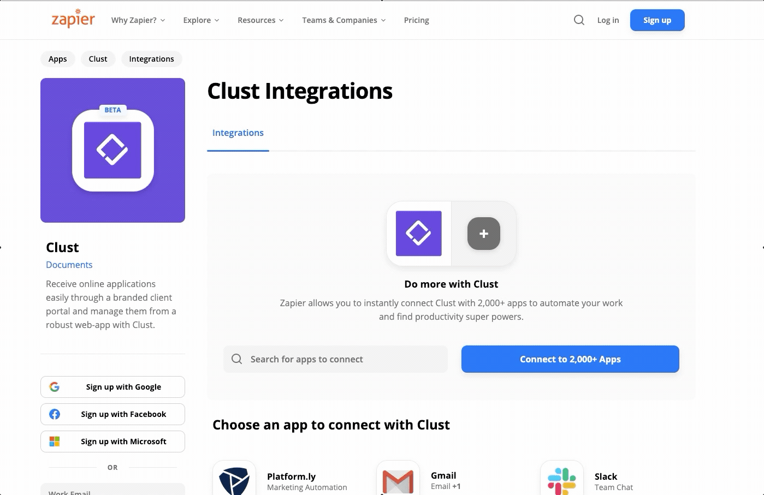Open the Platform.ly app icon
This screenshot has width=764, height=495.
click(234, 479)
